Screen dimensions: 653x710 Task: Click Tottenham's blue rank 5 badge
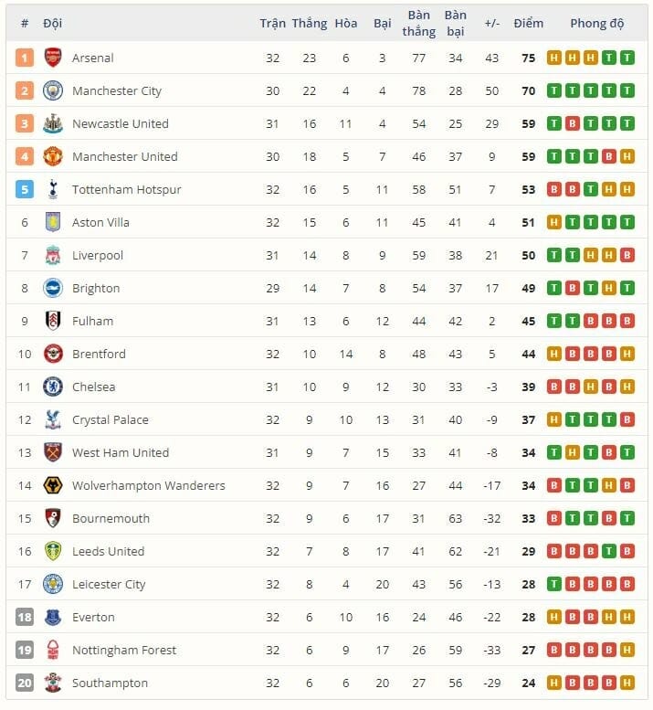click(25, 189)
